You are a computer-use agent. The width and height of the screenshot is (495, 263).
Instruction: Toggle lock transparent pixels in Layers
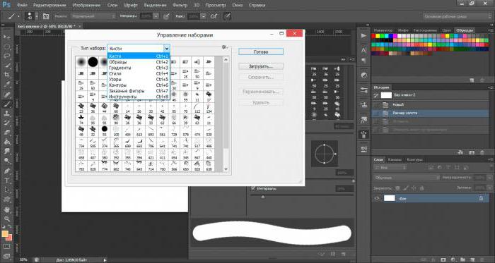click(x=397, y=188)
